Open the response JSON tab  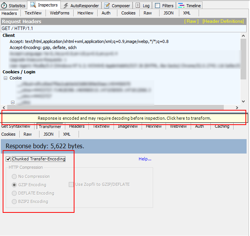49,134
